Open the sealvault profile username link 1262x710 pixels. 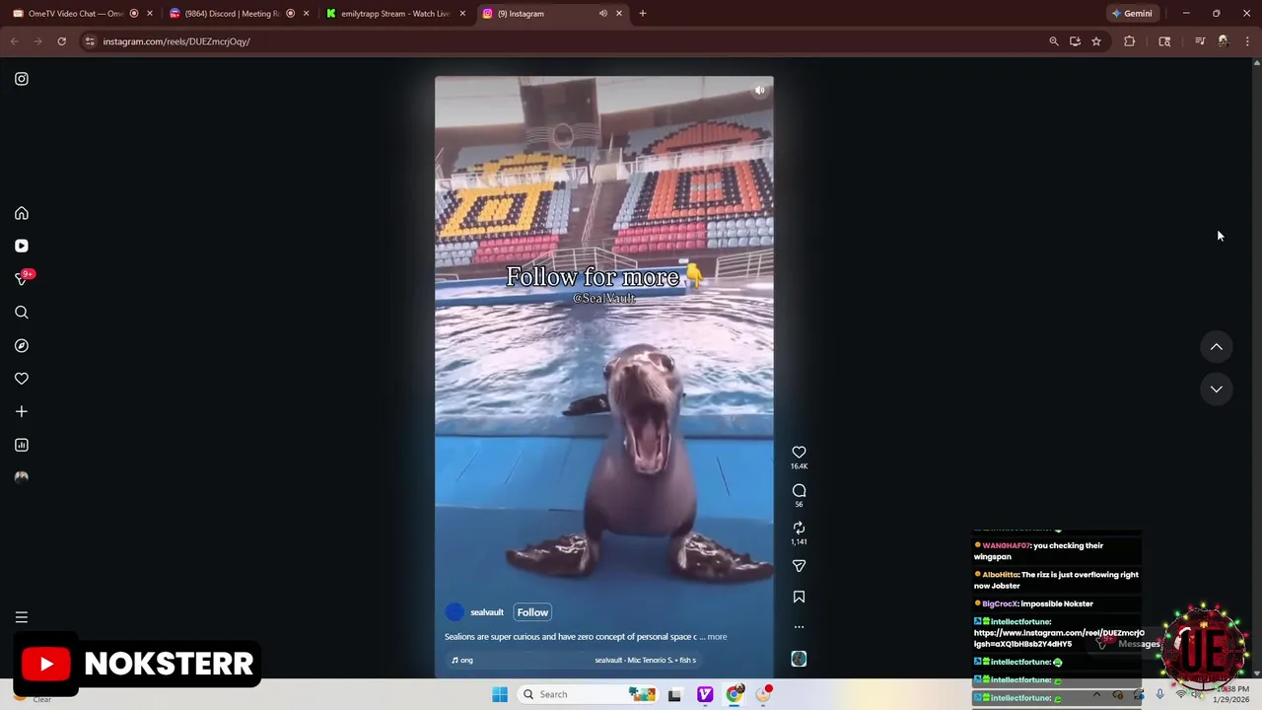(487, 612)
